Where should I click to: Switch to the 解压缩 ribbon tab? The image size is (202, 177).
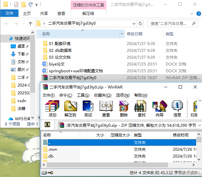click(x=88, y=13)
